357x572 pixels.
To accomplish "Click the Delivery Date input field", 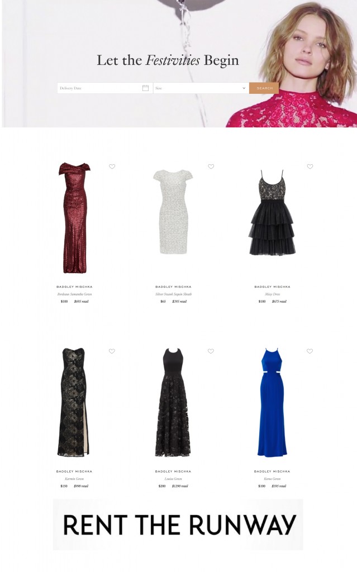I will [105, 88].
